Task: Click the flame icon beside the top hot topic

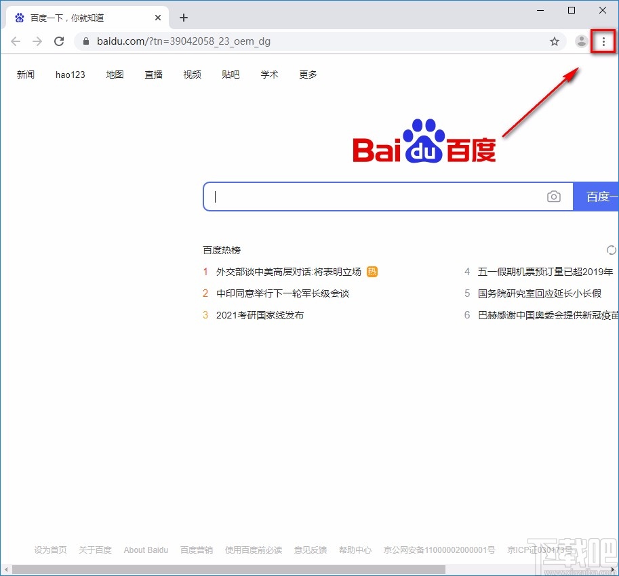Action: pos(372,271)
